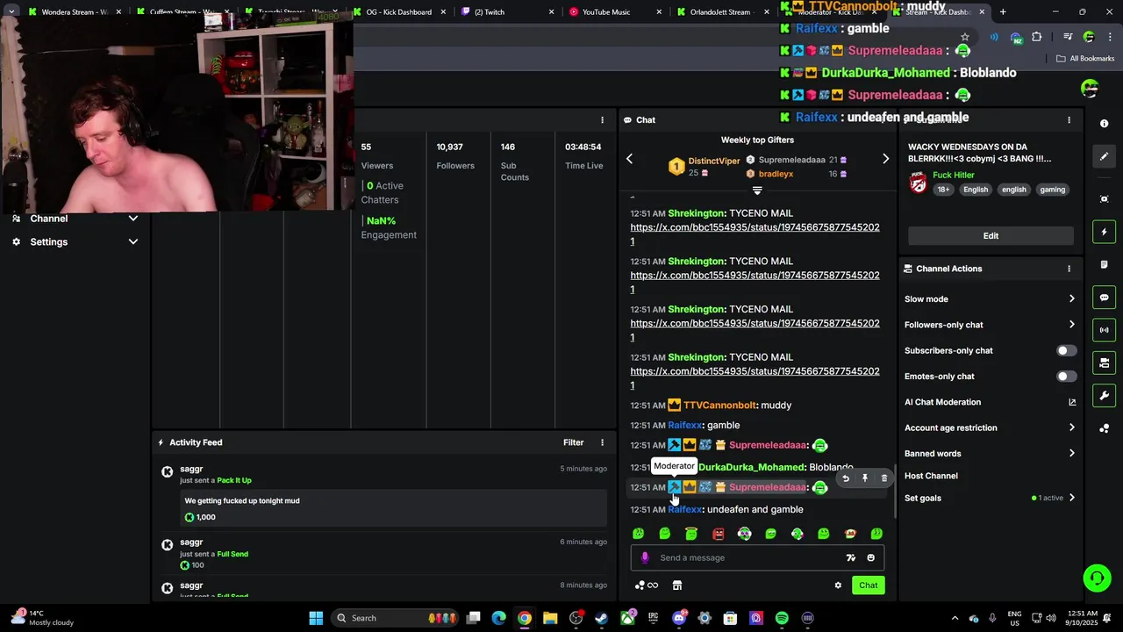Click the chat panel vertical scrollbar

pos(895,492)
